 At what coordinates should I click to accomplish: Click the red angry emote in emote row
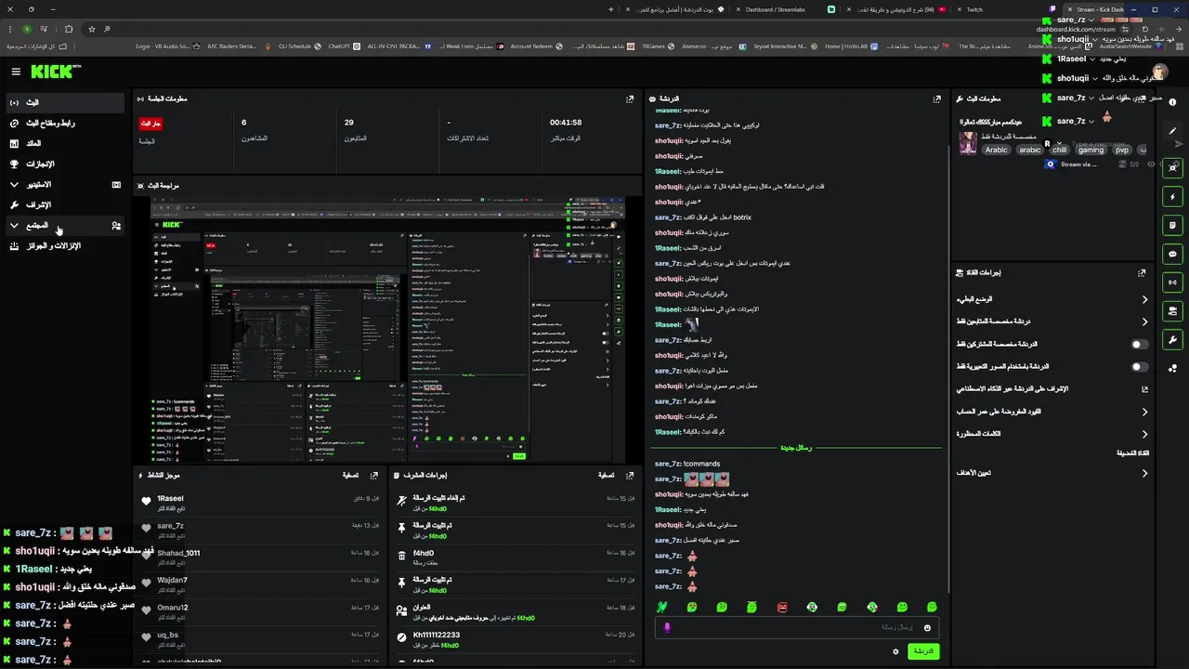click(x=782, y=607)
